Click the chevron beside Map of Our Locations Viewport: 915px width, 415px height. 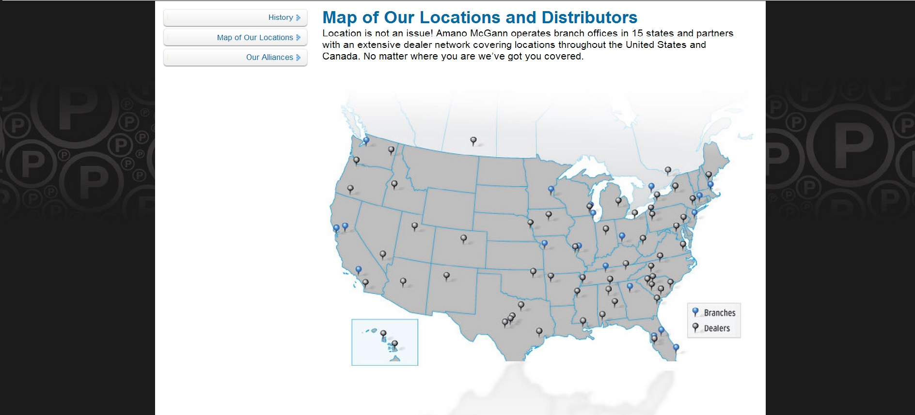299,37
